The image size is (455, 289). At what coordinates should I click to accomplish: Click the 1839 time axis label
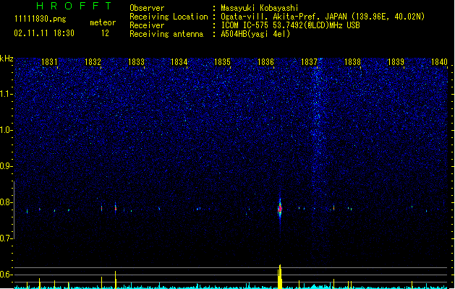point(396,61)
